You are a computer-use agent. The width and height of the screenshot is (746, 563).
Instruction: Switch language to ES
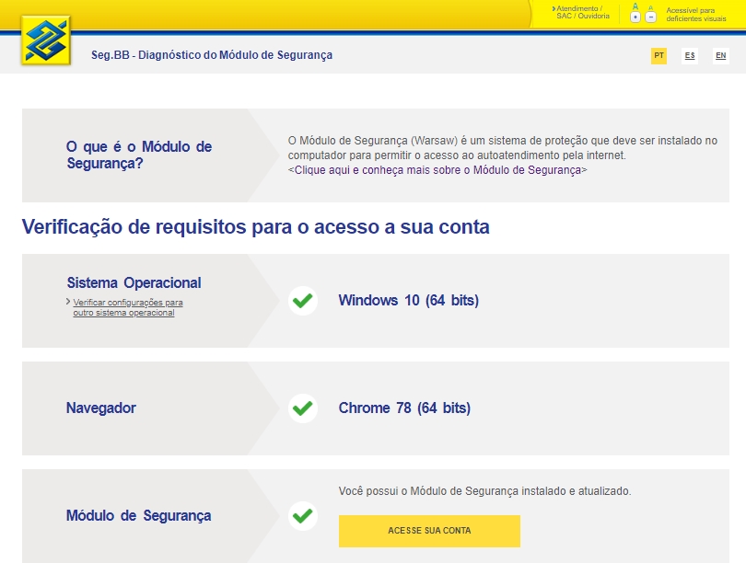690,55
